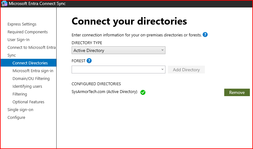Viewport: 253px width, 149px height.
Task: Open Connect to Microsoft Entra step
Action: pos(32,47)
